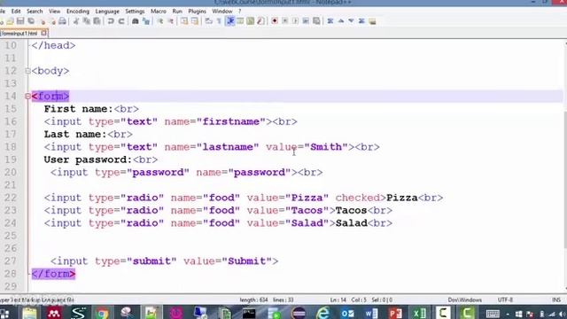
Task: Undo the last edit with the Undo icon
Action: (x=111, y=21)
